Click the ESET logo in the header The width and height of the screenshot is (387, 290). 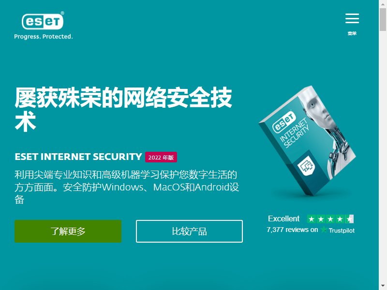point(43,21)
